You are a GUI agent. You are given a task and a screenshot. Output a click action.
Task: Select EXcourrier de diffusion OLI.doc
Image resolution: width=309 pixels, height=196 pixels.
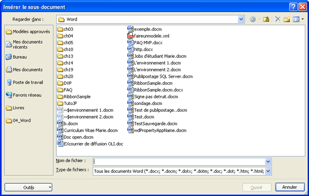click(90, 144)
